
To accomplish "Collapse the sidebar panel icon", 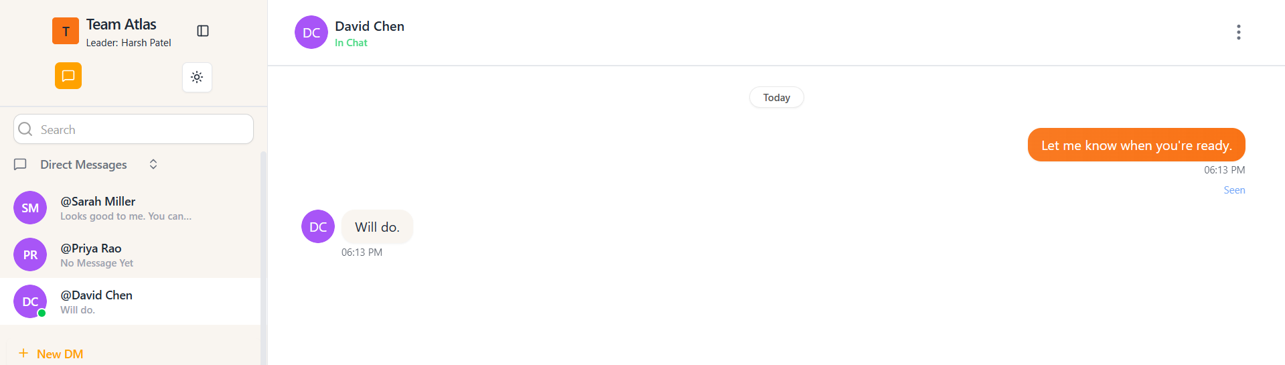I will 203,31.
